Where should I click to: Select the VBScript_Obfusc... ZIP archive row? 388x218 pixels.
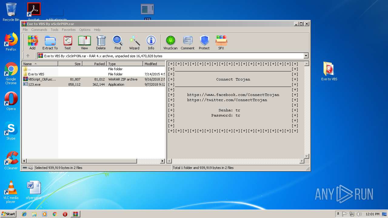point(94,79)
